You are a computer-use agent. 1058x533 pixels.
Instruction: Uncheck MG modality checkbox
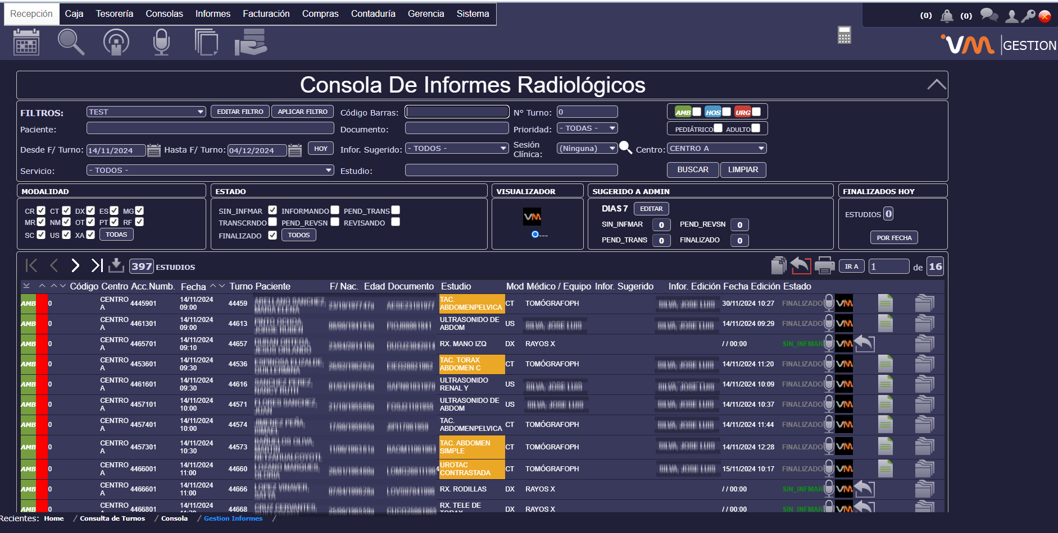click(x=139, y=210)
